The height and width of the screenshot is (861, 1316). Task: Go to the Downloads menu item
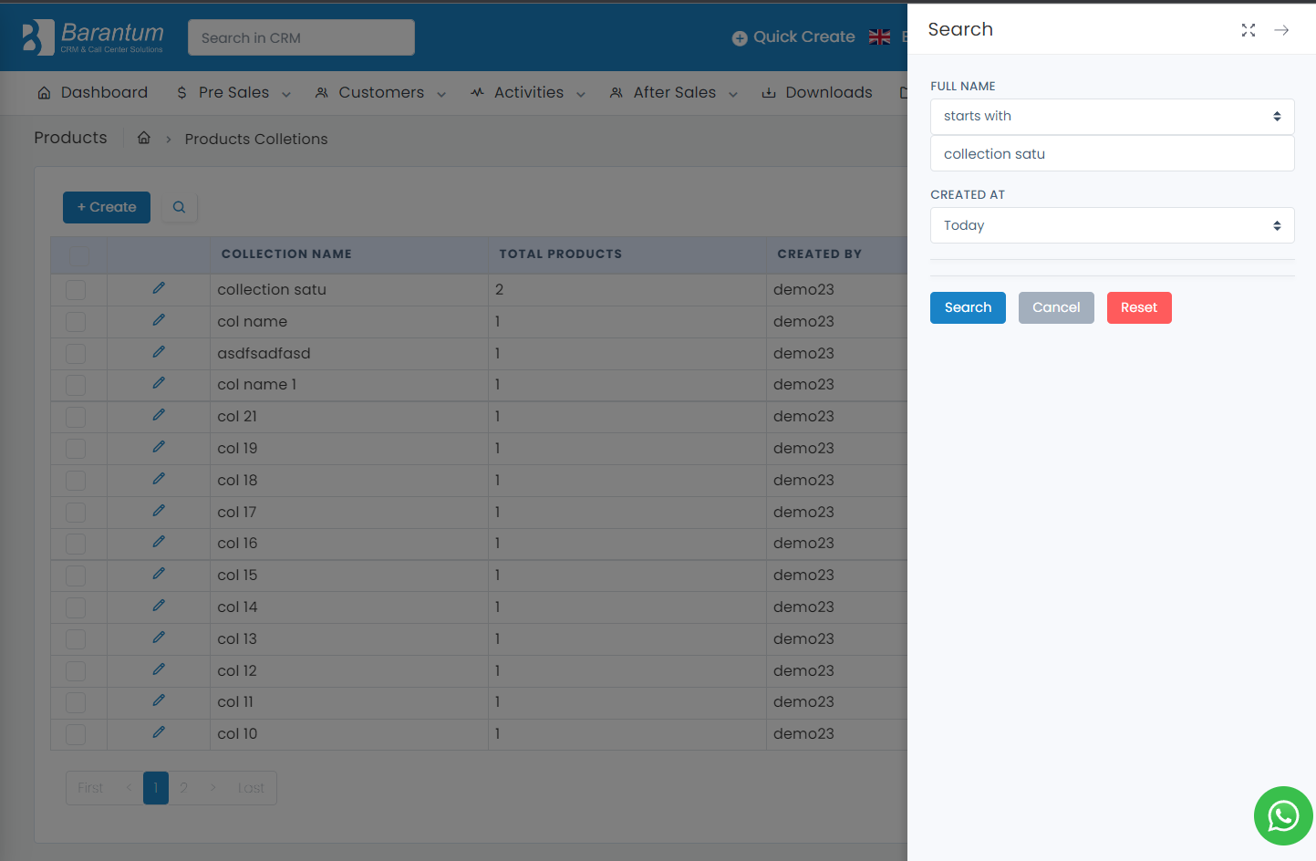817,93
